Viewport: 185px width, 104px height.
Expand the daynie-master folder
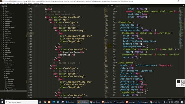[2, 14]
